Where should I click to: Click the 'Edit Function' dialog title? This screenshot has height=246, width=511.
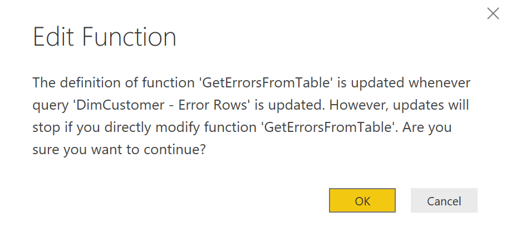105,38
